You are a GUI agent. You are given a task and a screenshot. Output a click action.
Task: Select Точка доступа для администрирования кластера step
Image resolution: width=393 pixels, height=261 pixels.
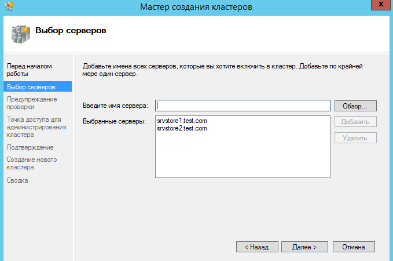36,127
